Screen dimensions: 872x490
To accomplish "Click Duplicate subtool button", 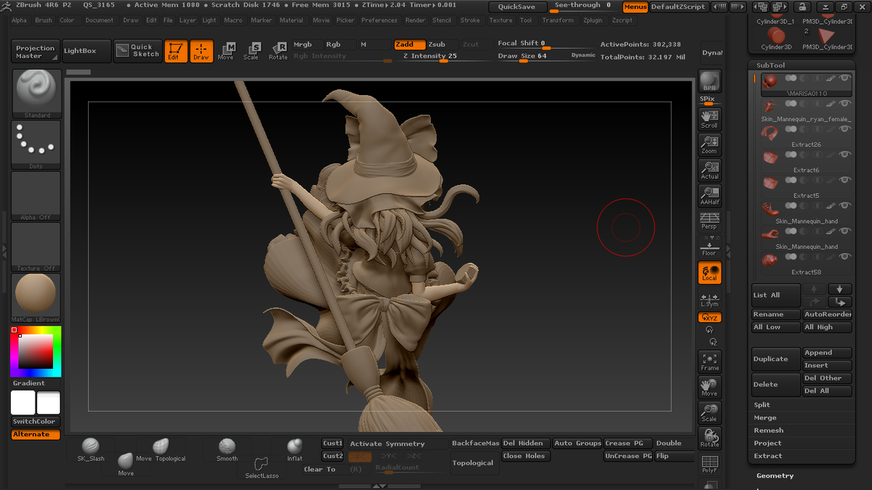I will coord(775,359).
